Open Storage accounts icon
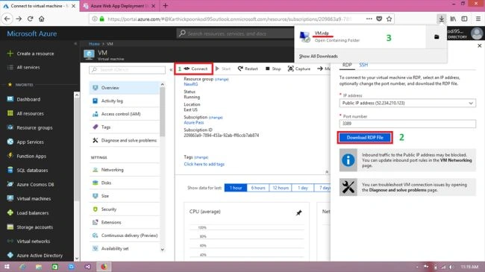Viewport: 485px width, 272px height. 10,227
